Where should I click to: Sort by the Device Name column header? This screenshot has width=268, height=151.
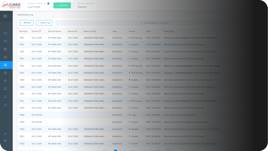(54, 31)
